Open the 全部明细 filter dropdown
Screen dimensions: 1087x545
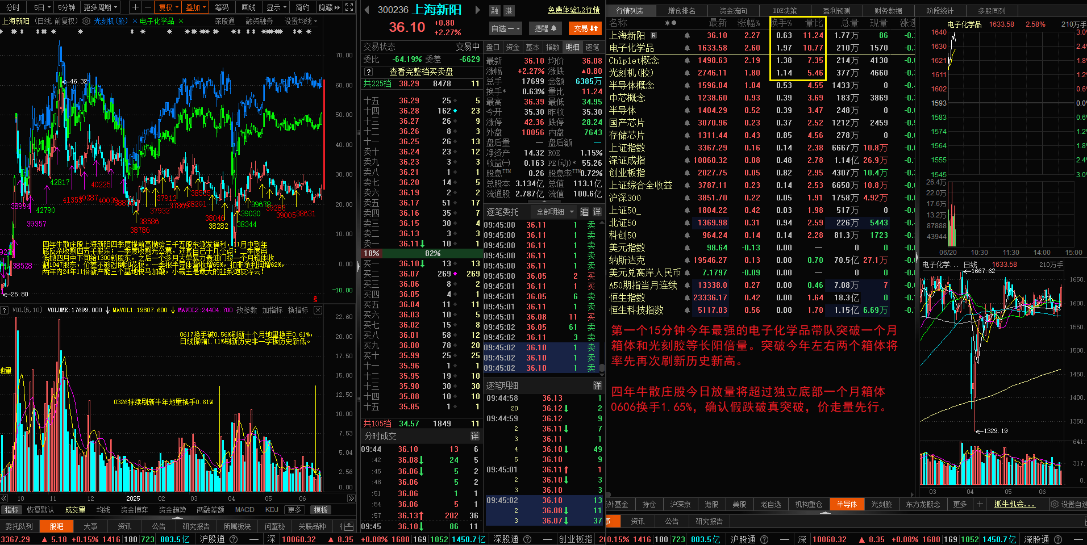555,212
